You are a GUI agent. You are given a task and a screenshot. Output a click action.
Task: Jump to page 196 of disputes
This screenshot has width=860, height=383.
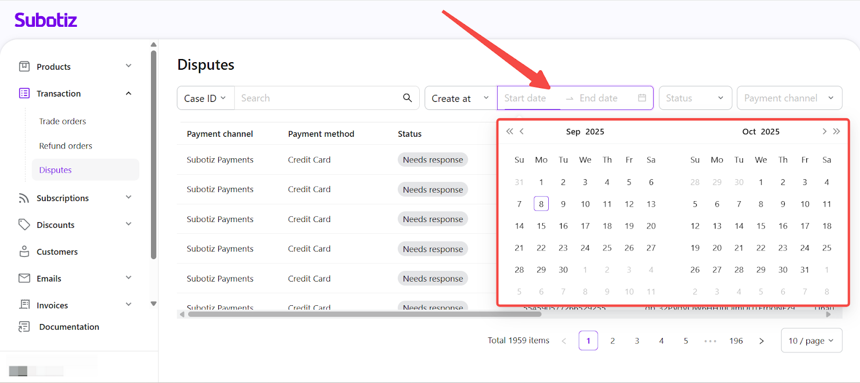pos(736,341)
